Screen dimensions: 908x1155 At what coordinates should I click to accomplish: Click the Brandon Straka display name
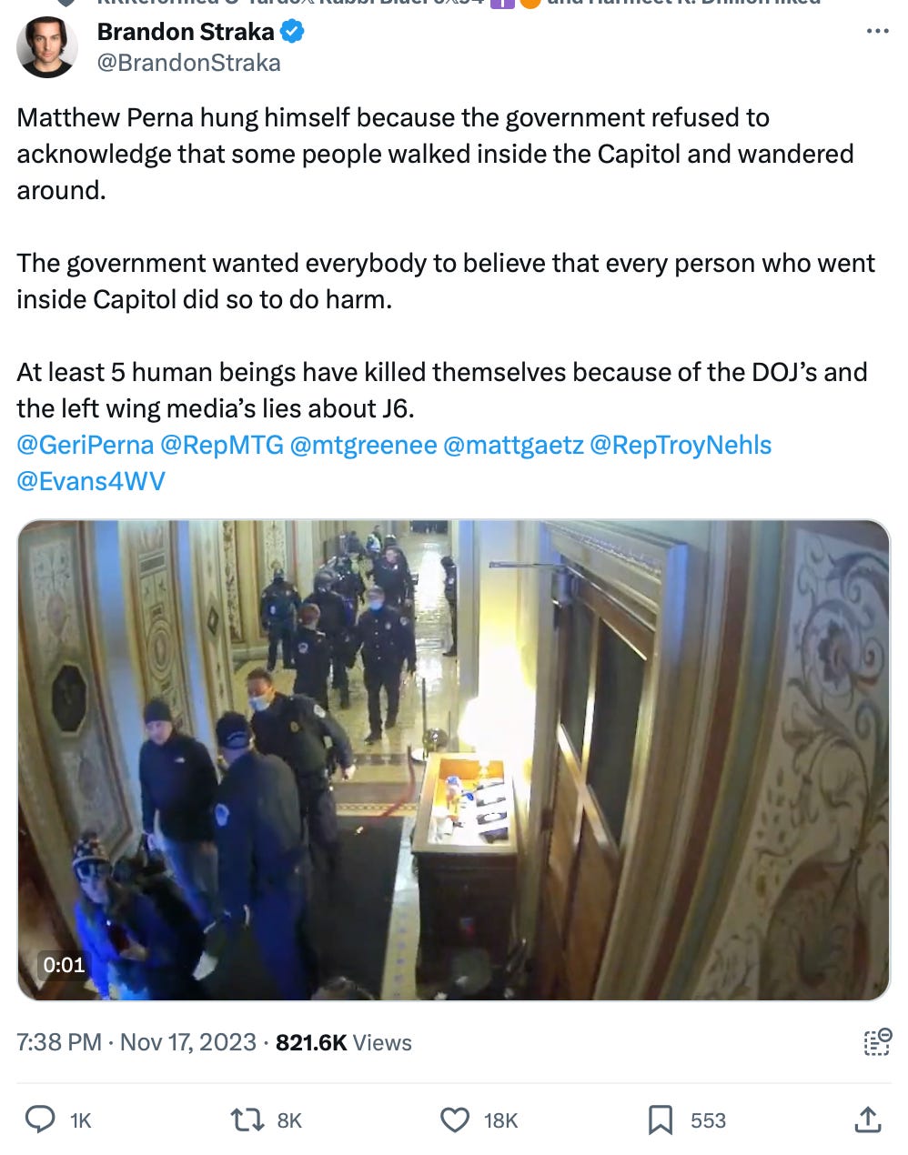[x=186, y=32]
